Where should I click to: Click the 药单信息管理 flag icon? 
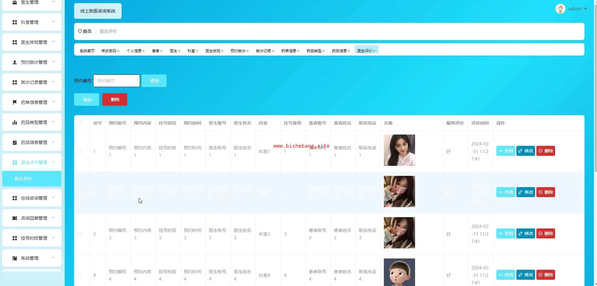pos(15,102)
